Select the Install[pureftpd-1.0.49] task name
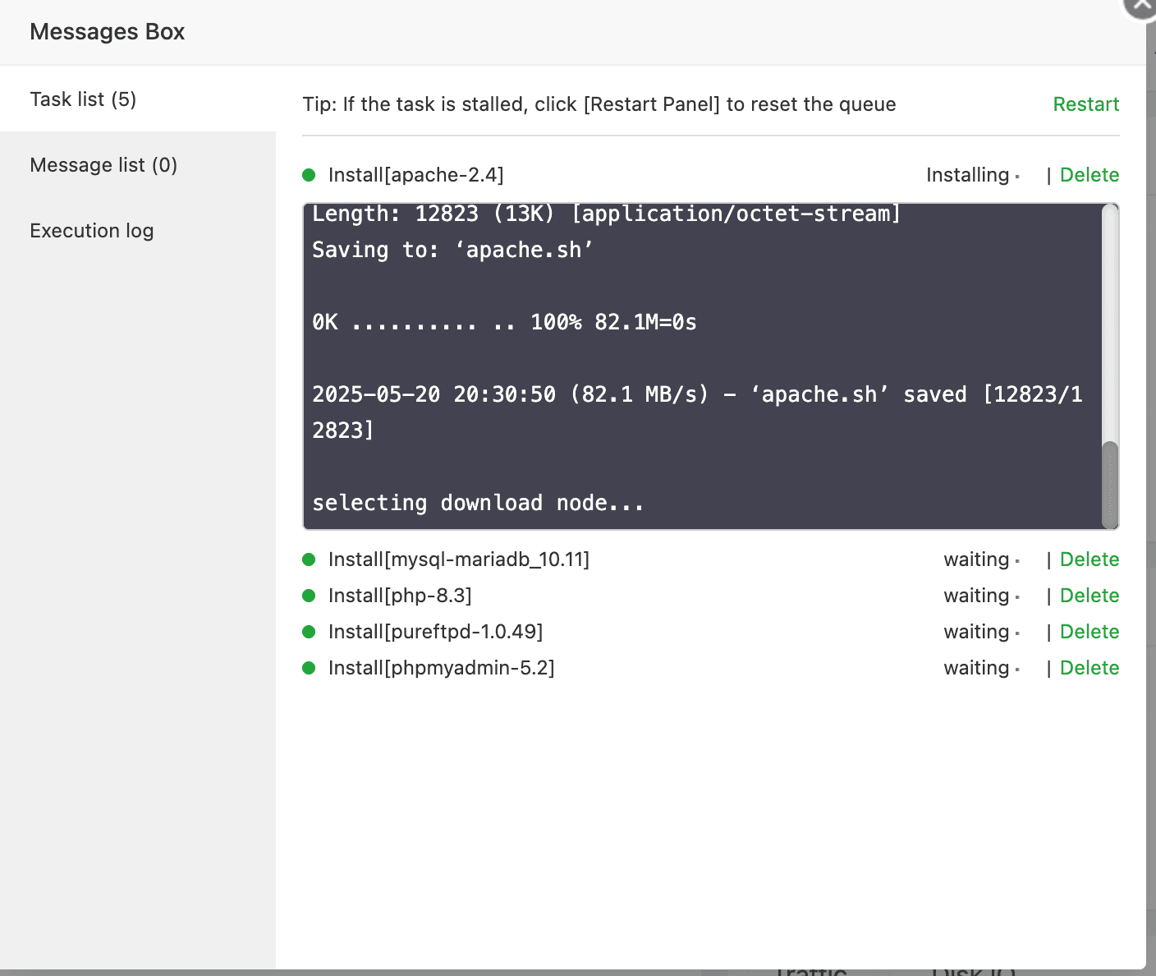 point(435,632)
